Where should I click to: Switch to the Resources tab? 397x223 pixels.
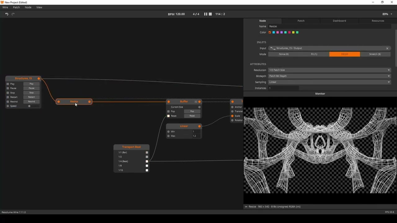pos(378,21)
